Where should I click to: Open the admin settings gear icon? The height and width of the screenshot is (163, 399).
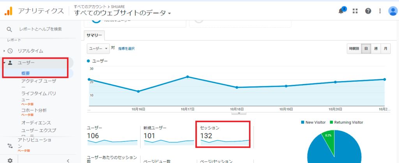[x=10, y=160]
